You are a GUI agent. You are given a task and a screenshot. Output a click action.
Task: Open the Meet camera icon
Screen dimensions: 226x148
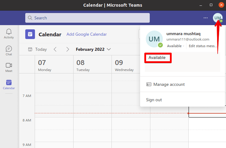click(x=9, y=65)
